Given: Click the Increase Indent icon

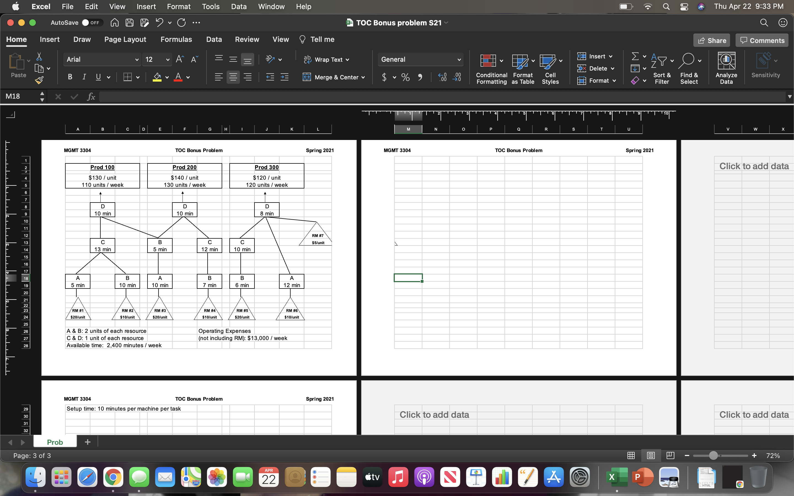Looking at the screenshot, I should tap(285, 77).
